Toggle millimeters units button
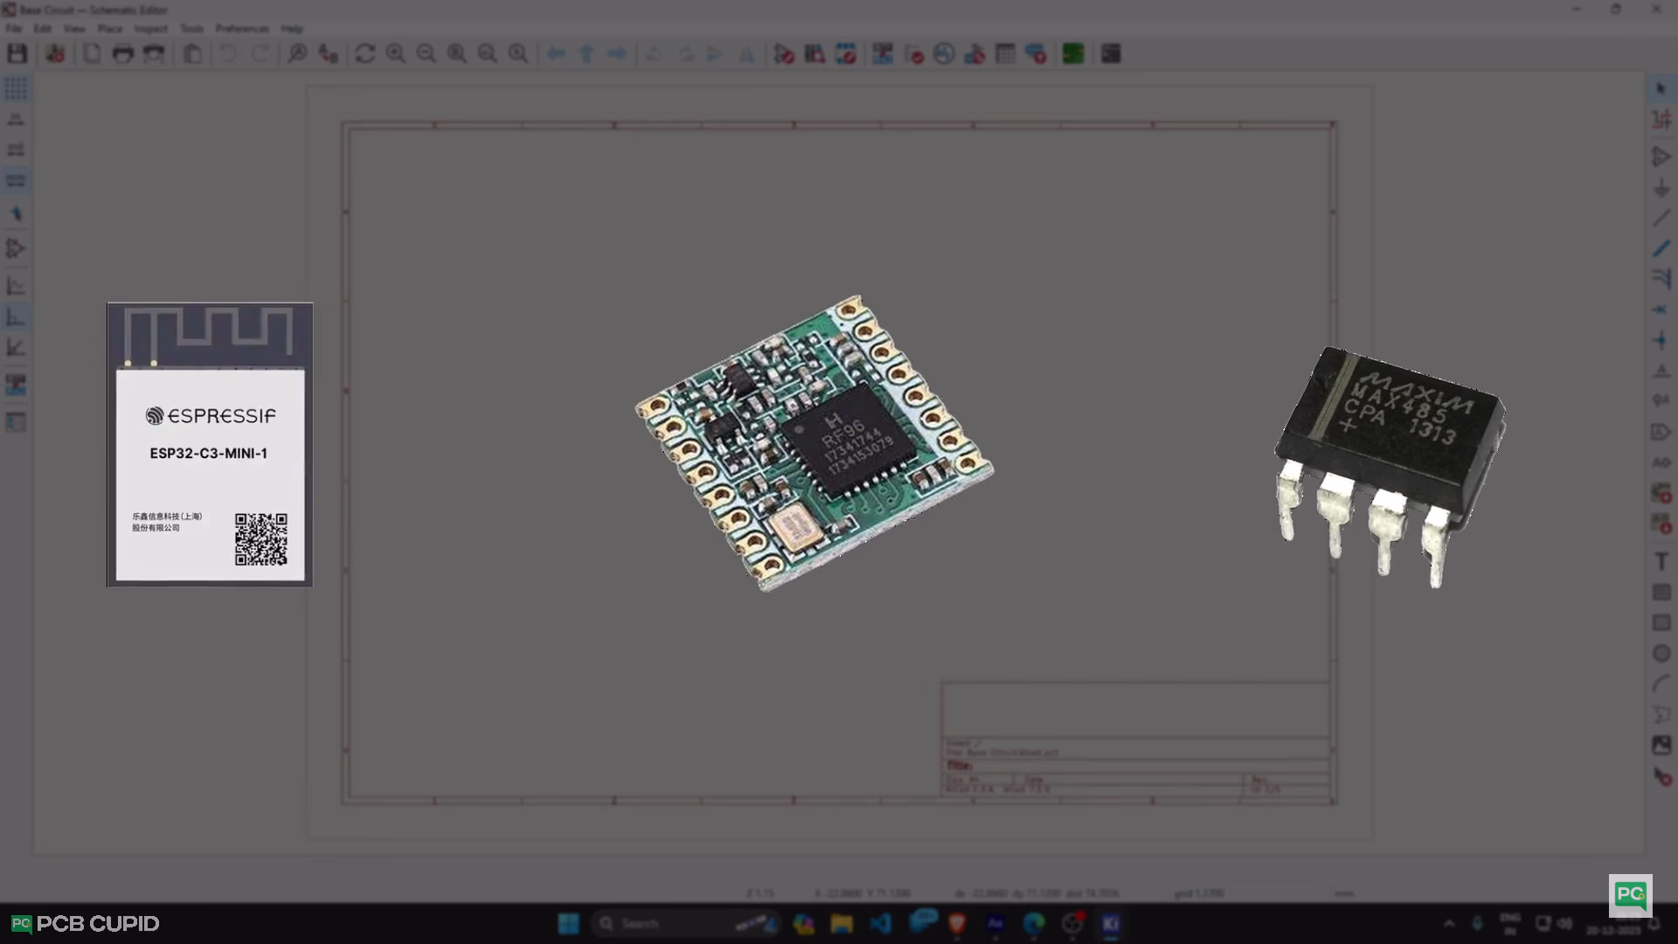Image resolution: width=1678 pixels, height=944 pixels. (16, 181)
